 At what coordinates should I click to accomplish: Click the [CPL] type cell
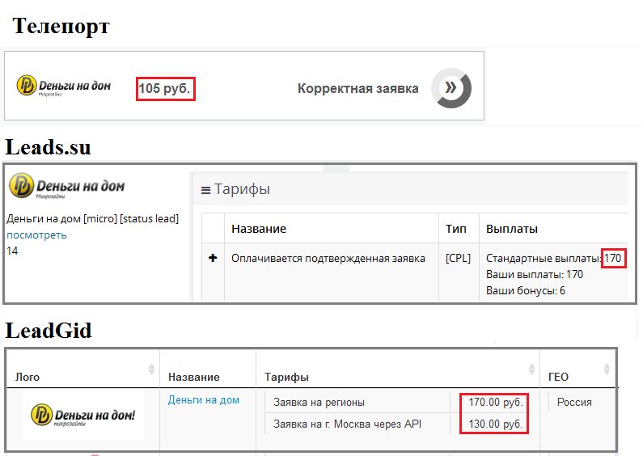pyautogui.click(x=458, y=259)
